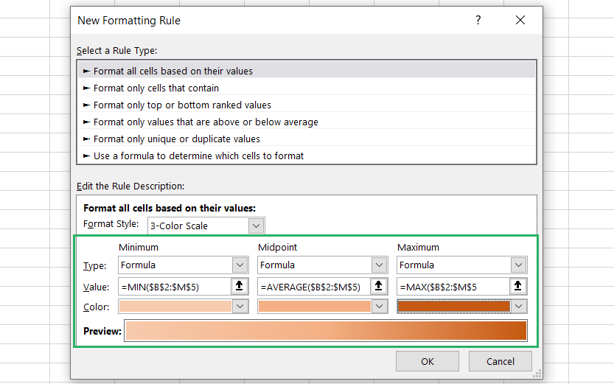Viewport: 614px width, 384px height.
Task: Open the Minimum color picker dropdown
Action: pyautogui.click(x=240, y=306)
